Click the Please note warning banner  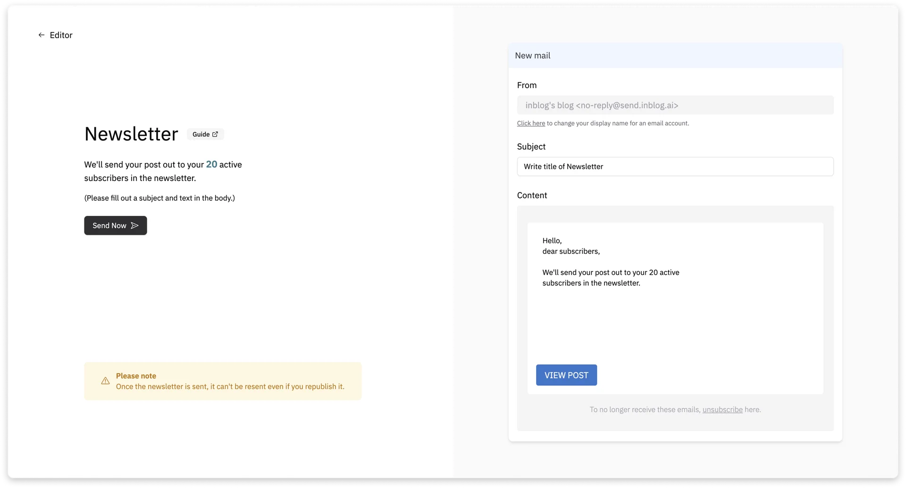click(x=223, y=381)
